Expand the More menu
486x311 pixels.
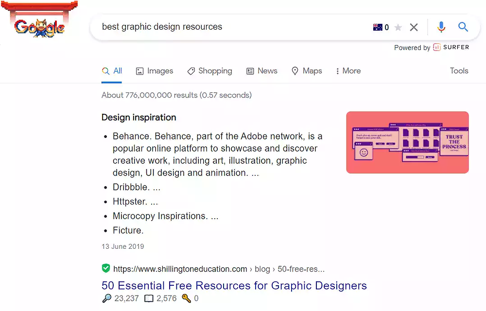click(x=348, y=71)
